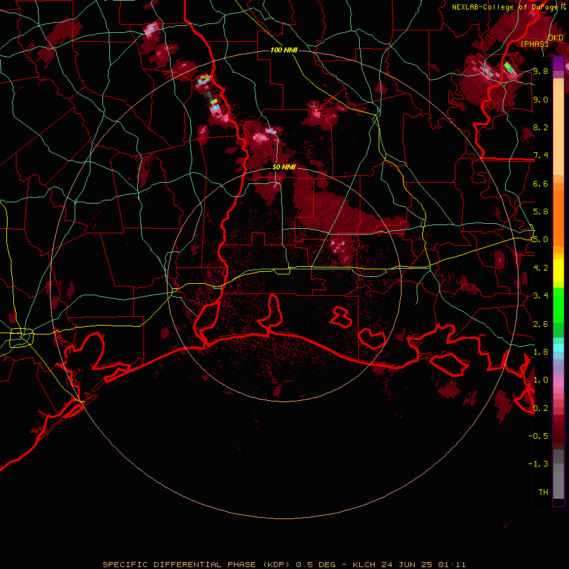Click the -0.5 value on the color scale
This screenshot has height=569, width=569.
[x=538, y=436]
